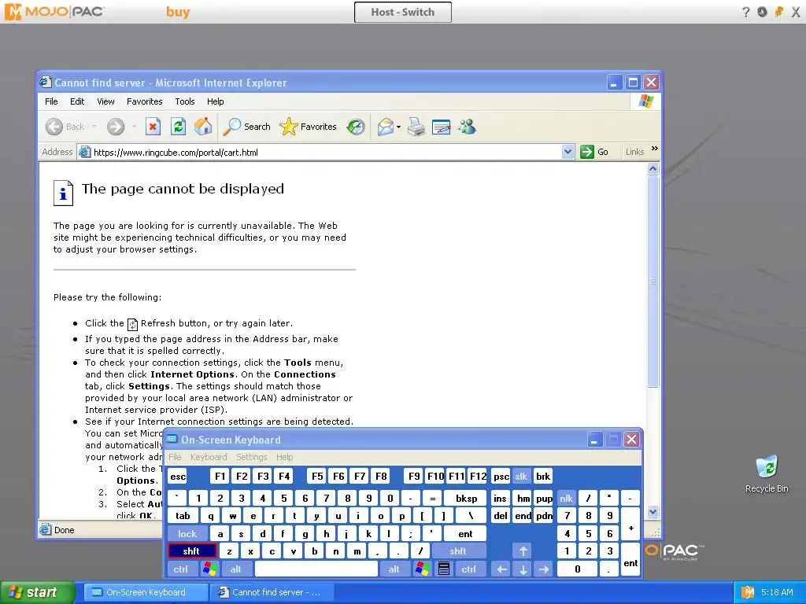Screen dimensions: 806x604
Task: Toggle the left ctrl key
Action: click(x=180, y=569)
